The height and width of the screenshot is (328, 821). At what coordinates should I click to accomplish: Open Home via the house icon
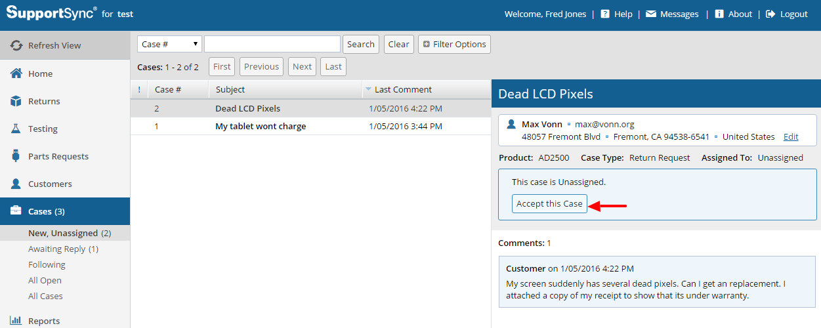coord(16,73)
